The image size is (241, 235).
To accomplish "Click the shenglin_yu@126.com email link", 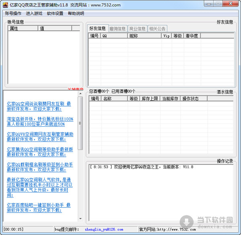I will 104,229.
